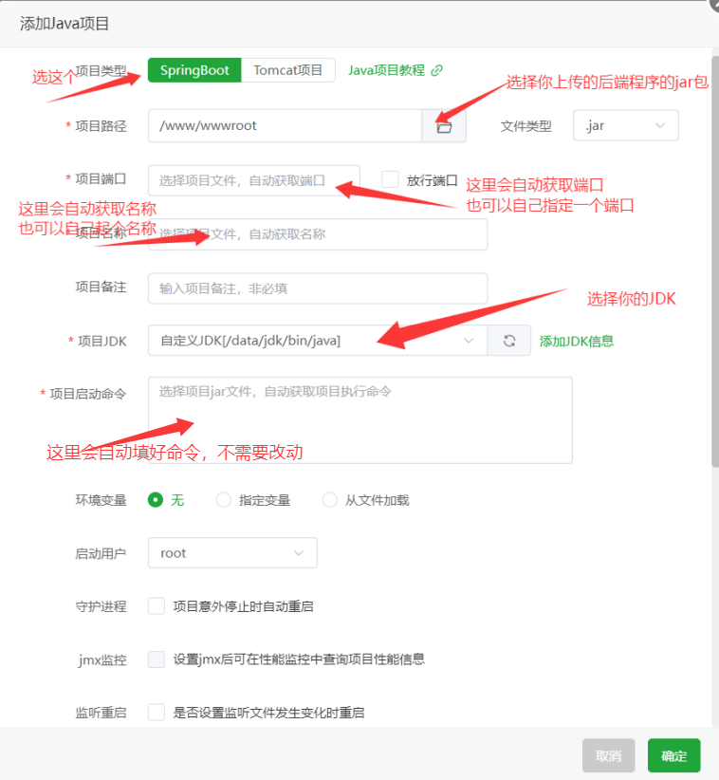Image resolution: width=719 pixels, height=780 pixels.
Task: Select the 无 environment variable radio
Action: pyautogui.click(x=157, y=500)
